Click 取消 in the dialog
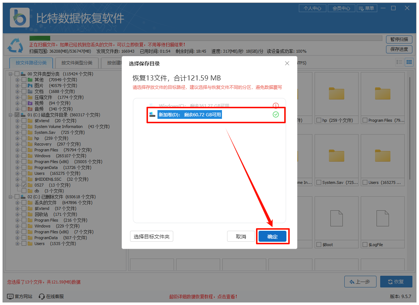The image size is (419, 305). tap(241, 236)
